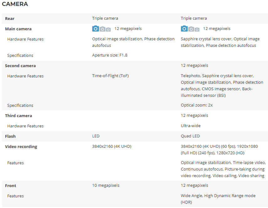Click the CAMERA section heading
268x208 pixels.
tap(15, 4)
